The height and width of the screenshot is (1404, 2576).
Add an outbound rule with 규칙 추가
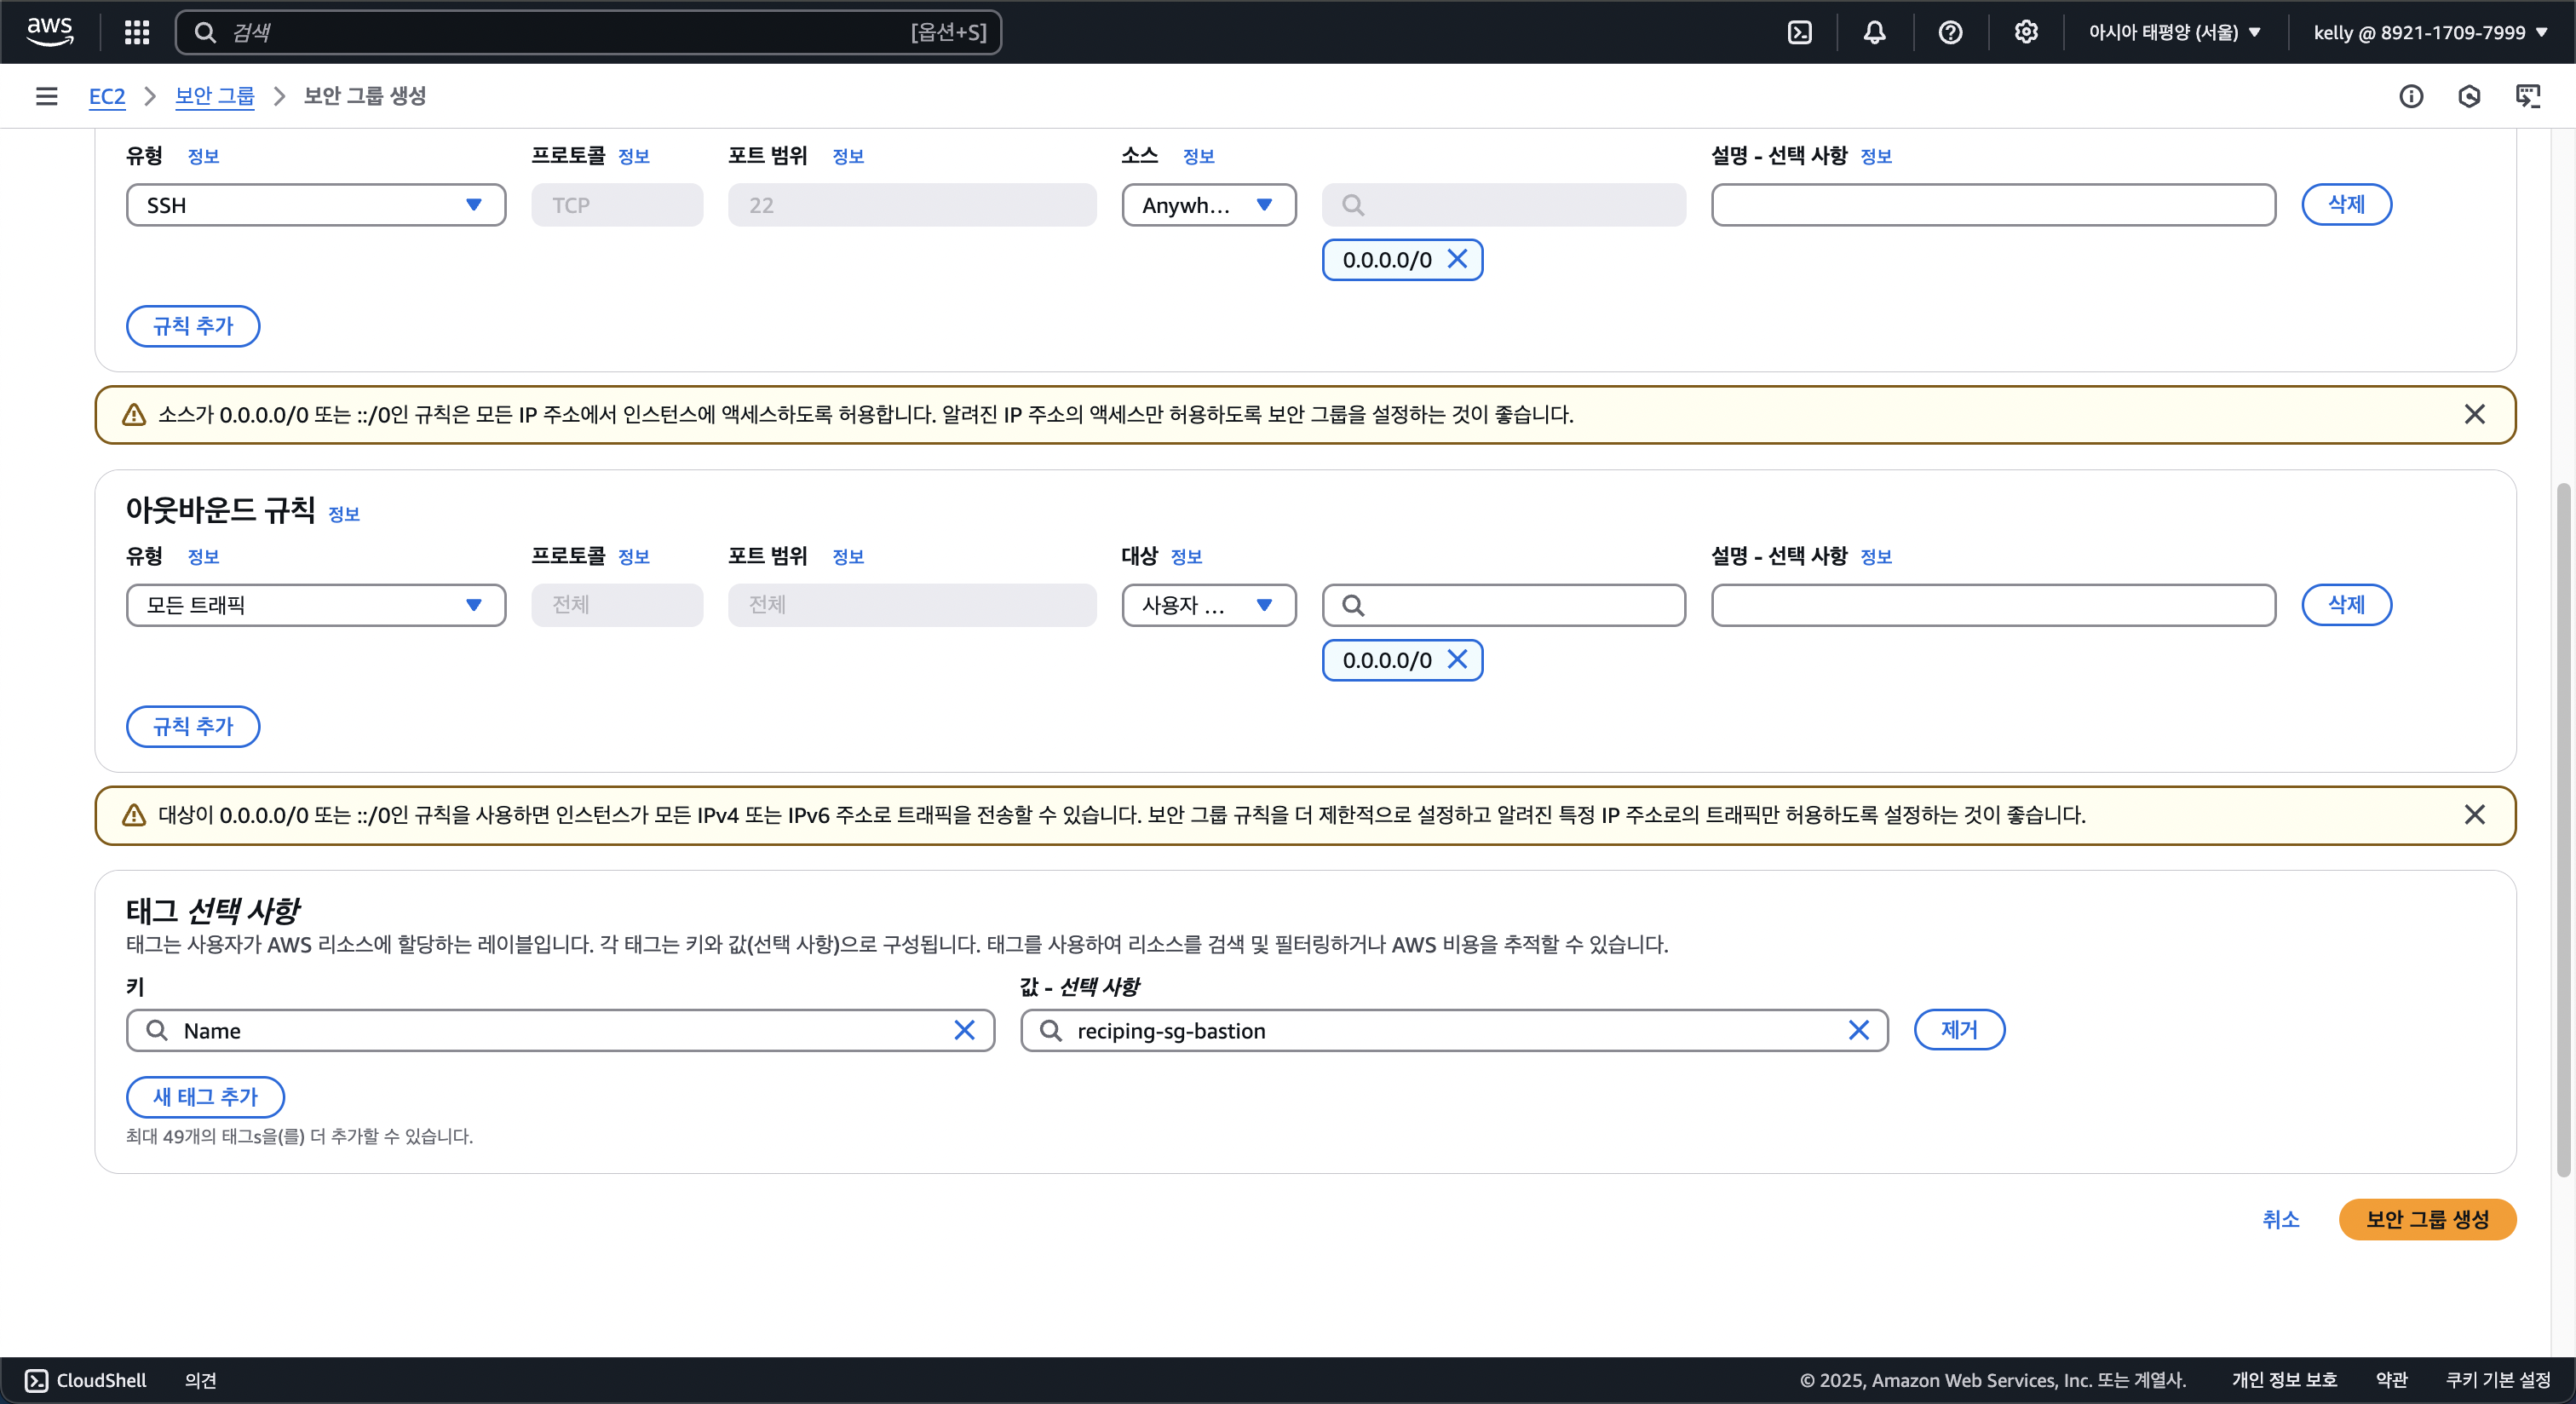click(192, 726)
